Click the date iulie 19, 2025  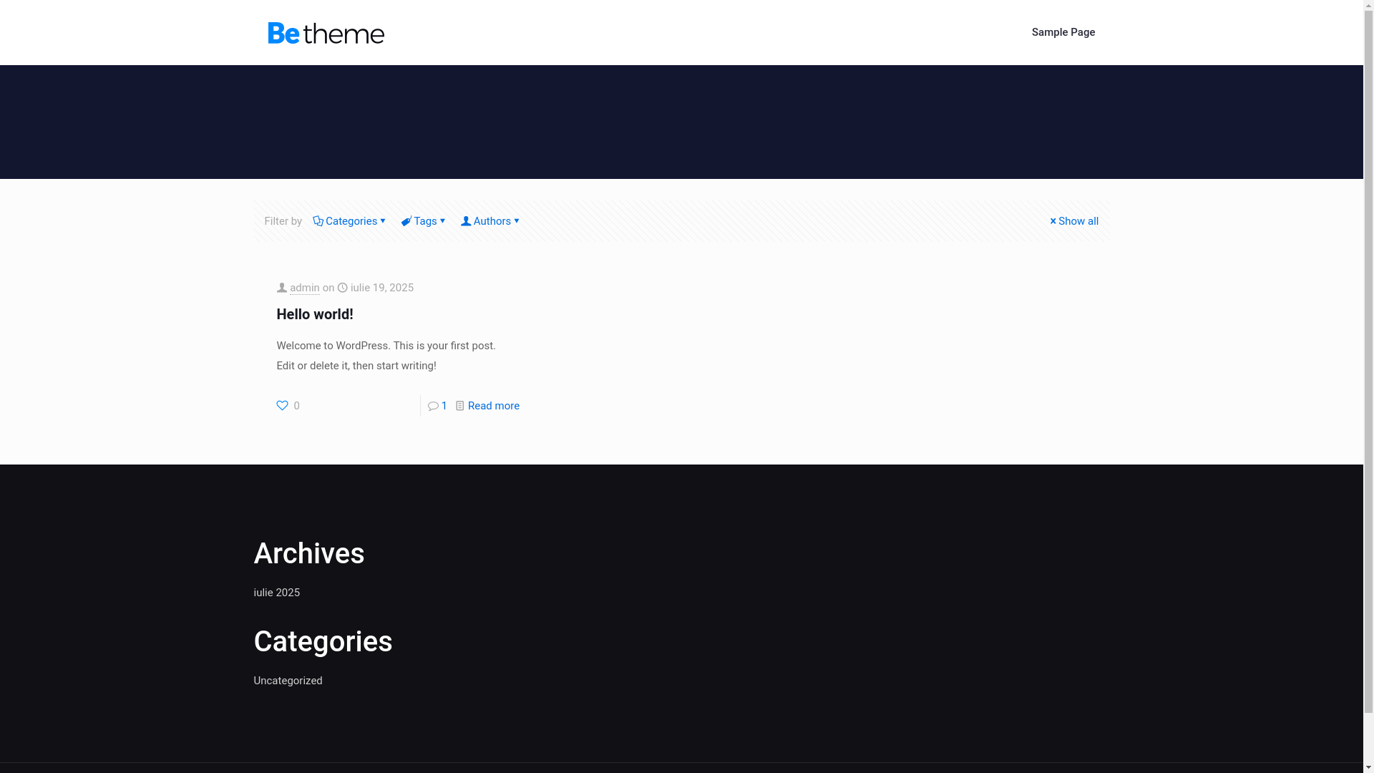pos(382,288)
